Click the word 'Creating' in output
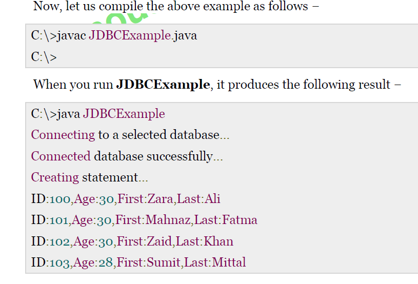418x284 pixels. (x=55, y=177)
